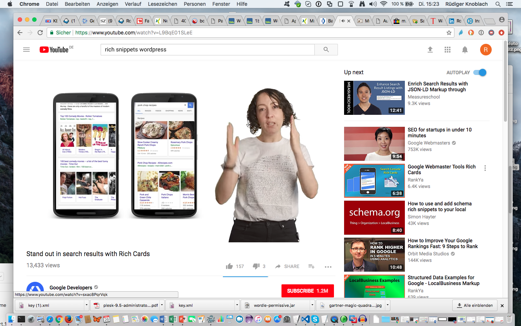Open the Fenster menu
This screenshot has height=326, width=521.
(221, 4)
